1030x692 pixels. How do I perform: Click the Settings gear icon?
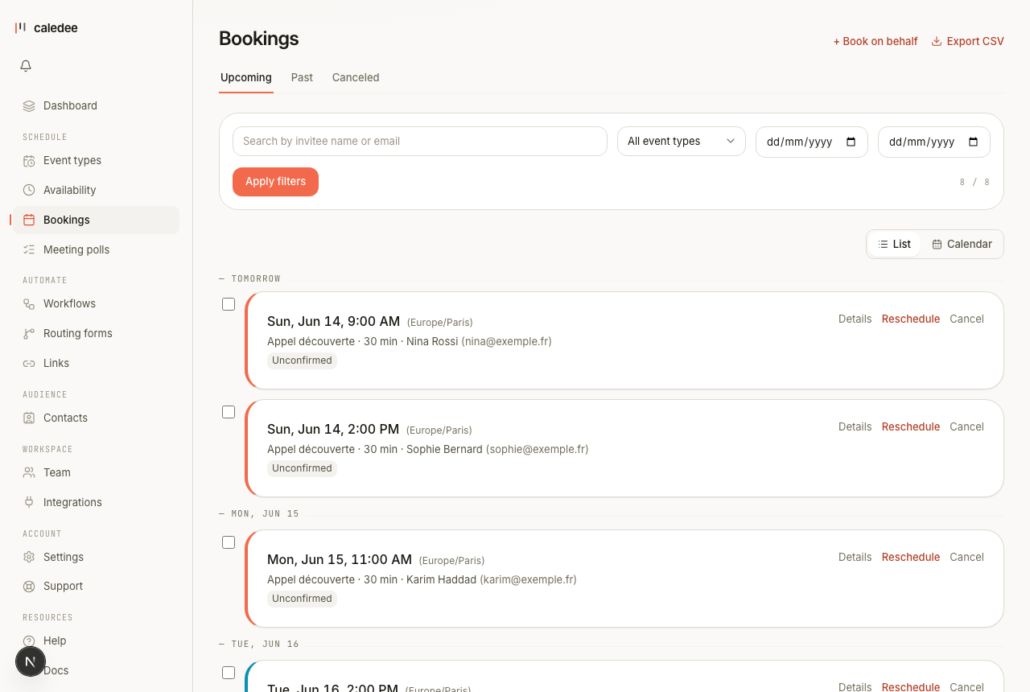tap(29, 557)
